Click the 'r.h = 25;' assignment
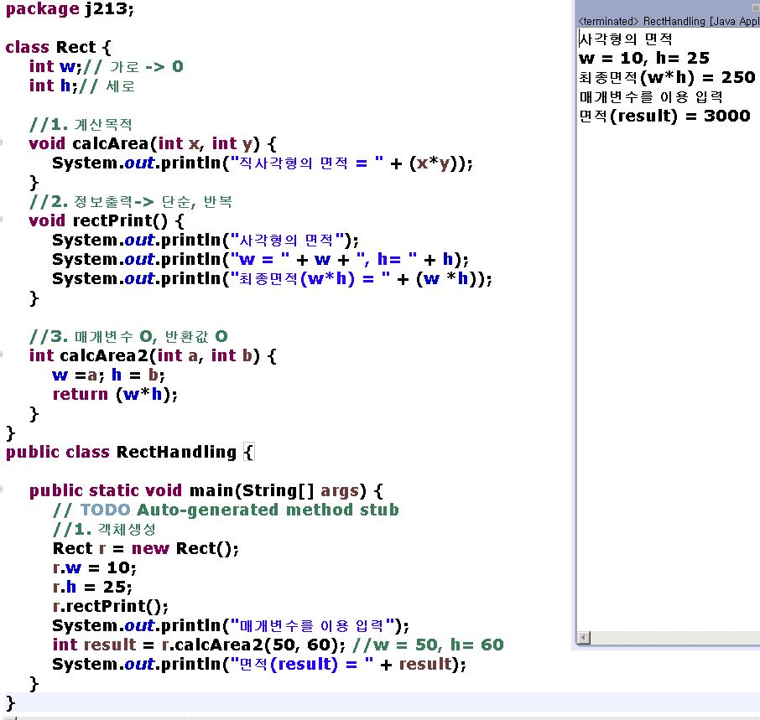Screen dimensions: 760x720 (x=92, y=588)
